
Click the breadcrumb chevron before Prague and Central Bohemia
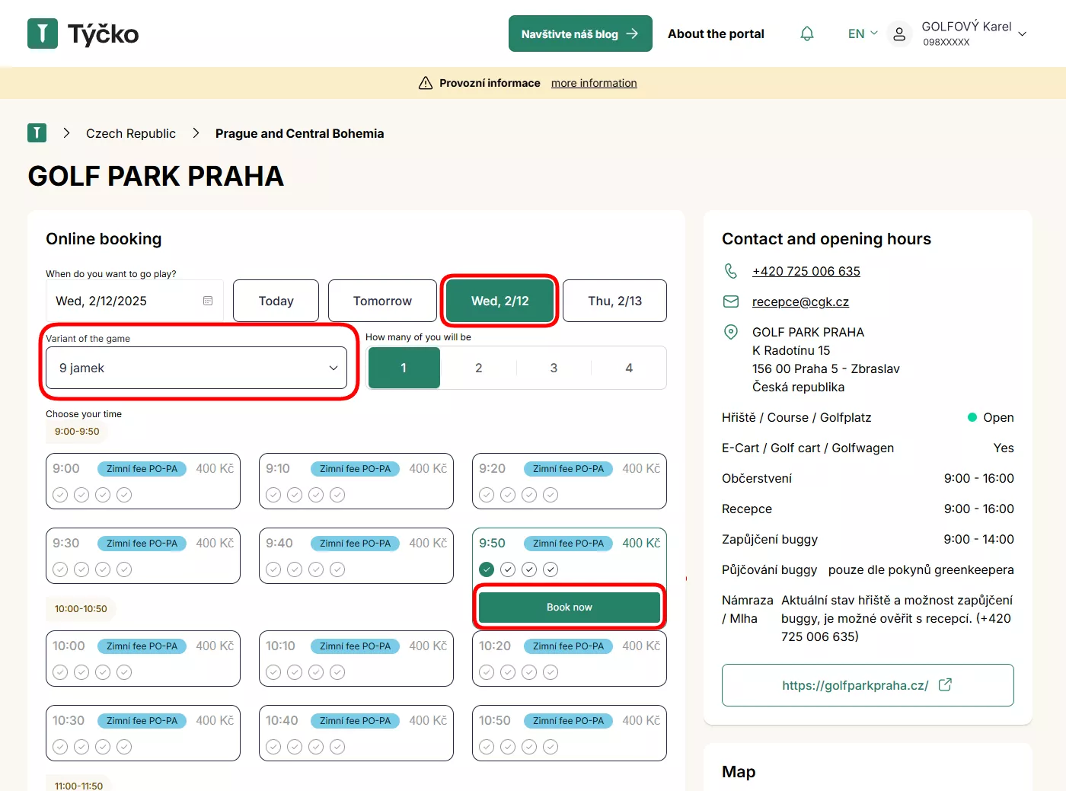(x=196, y=133)
